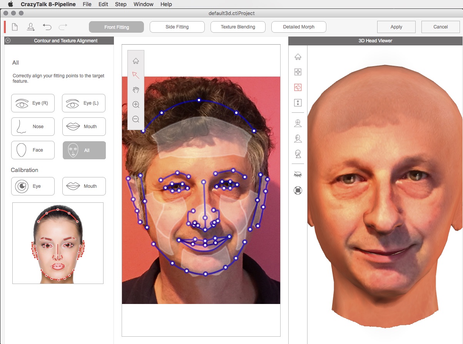
Task: Switch to Front Fitting tab
Action: [x=116, y=27]
